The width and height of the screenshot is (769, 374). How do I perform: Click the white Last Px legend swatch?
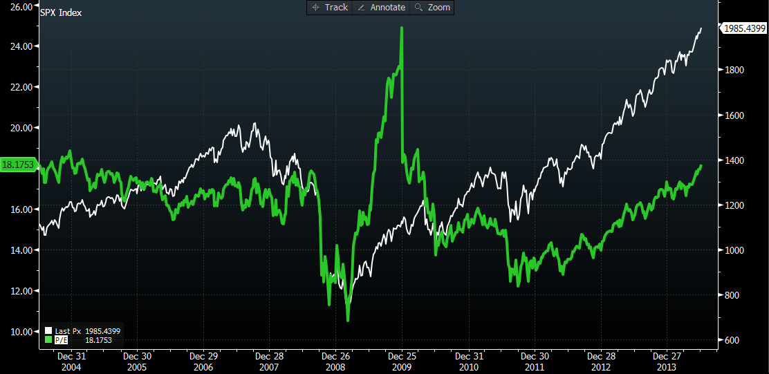(x=48, y=332)
